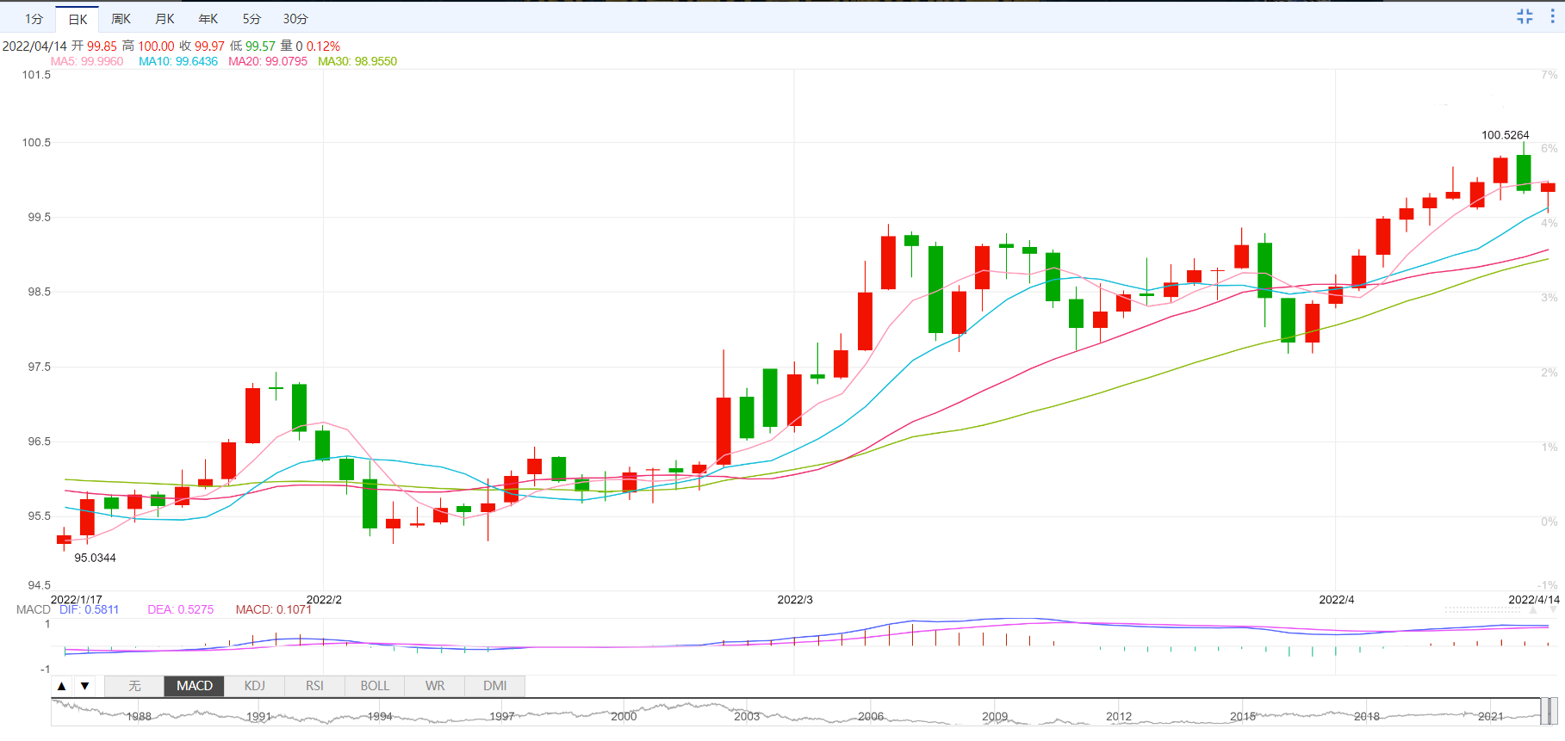Click the black up arrow beside indicator tabs

pos(62,686)
